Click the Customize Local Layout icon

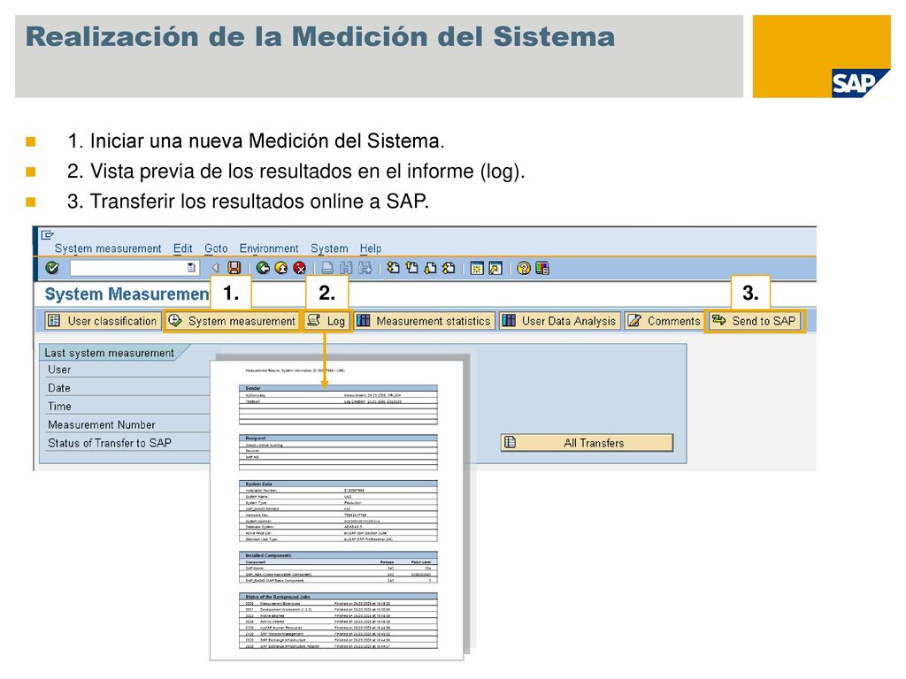[x=542, y=268]
